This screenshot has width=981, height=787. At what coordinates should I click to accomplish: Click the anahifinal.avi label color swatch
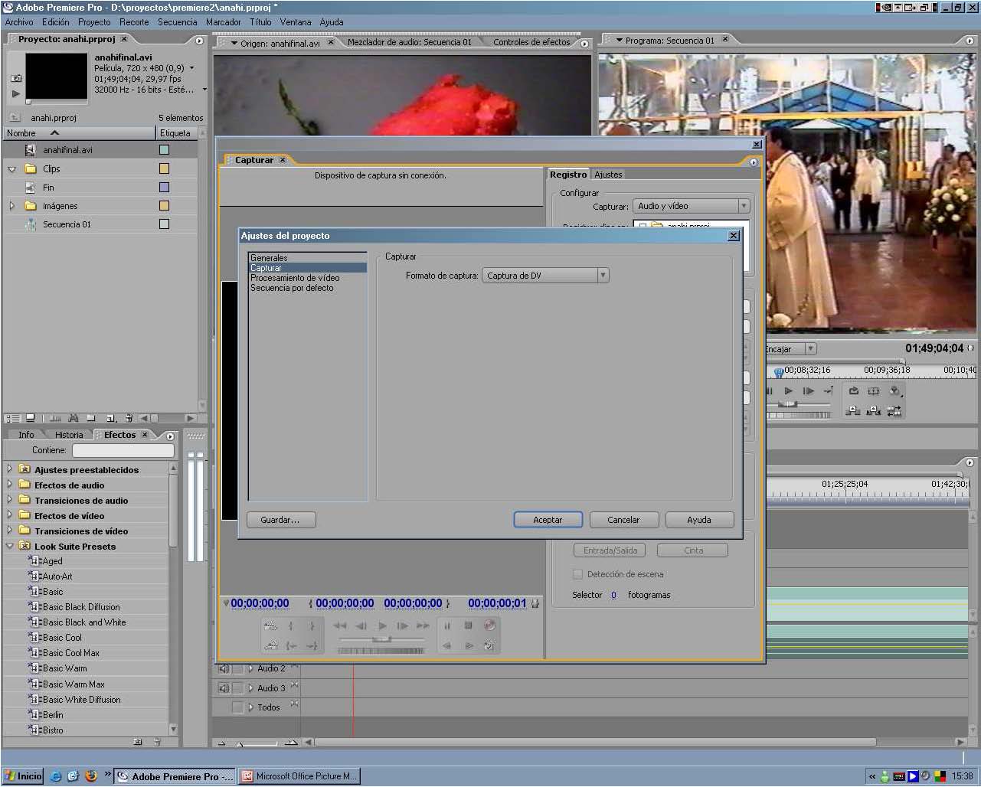(164, 150)
